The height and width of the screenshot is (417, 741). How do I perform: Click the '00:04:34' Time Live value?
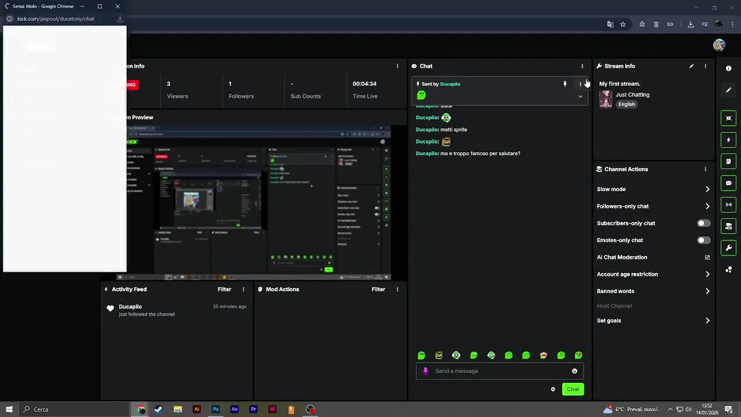(x=365, y=84)
